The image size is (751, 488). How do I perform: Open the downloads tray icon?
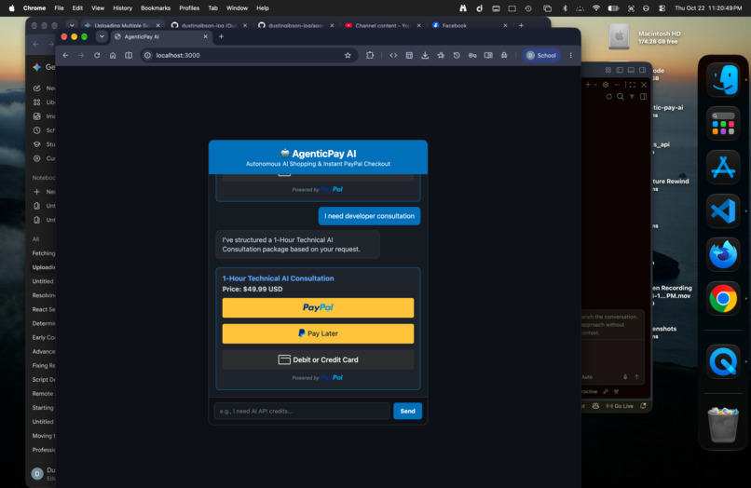tap(425, 56)
